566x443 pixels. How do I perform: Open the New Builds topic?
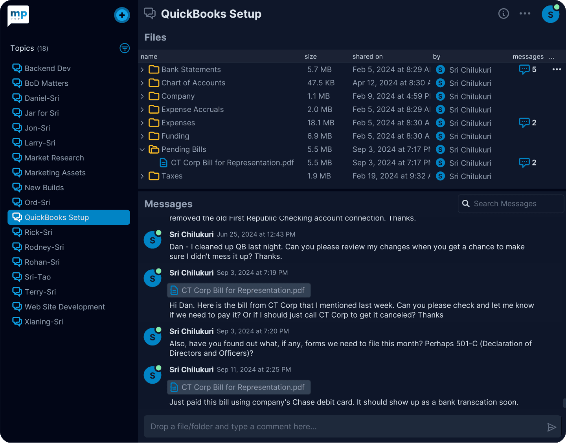click(69, 187)
